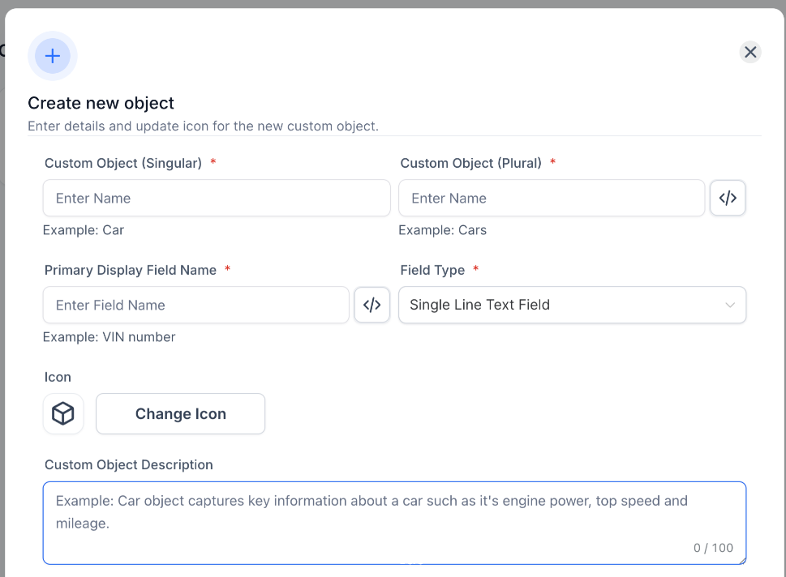The image size is (786, 577).
Task: Focus the Custom Object (Plural) name input
Action: 552,199
